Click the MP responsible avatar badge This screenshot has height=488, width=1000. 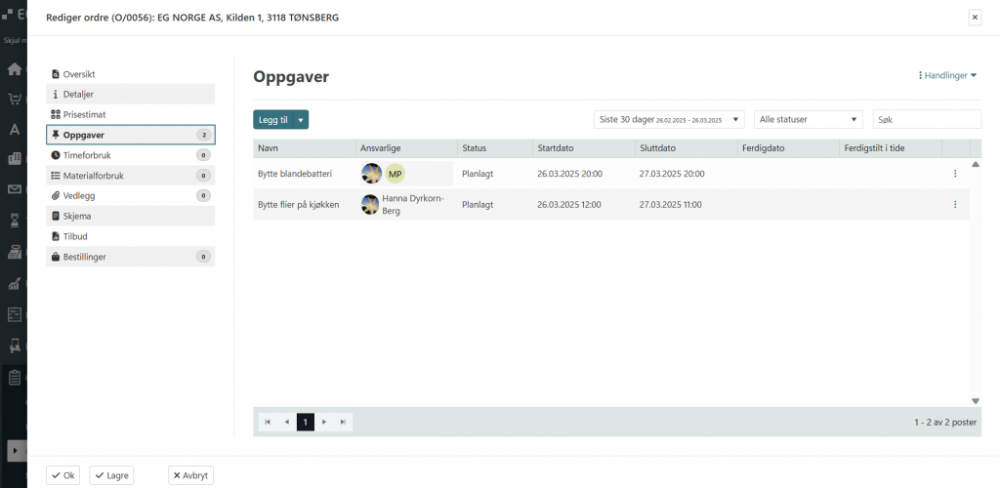click(x=395, y=174)
